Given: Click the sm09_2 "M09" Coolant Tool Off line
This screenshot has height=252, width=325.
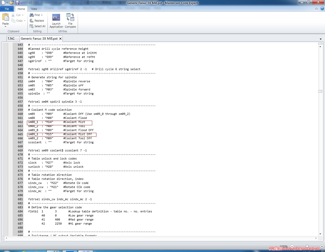Looking at the screenshot, I should (x=60, y=138).
